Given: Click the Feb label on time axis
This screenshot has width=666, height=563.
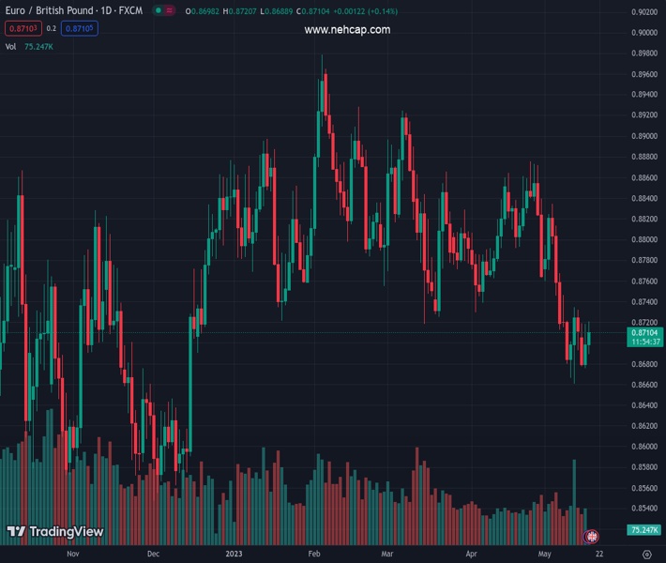Looking at the screenshot, I should pyautogui.click(x=316, y=554).
